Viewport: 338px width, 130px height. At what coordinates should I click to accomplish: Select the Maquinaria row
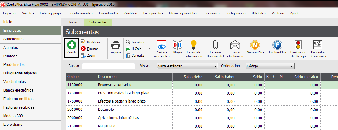coord(202,126)
